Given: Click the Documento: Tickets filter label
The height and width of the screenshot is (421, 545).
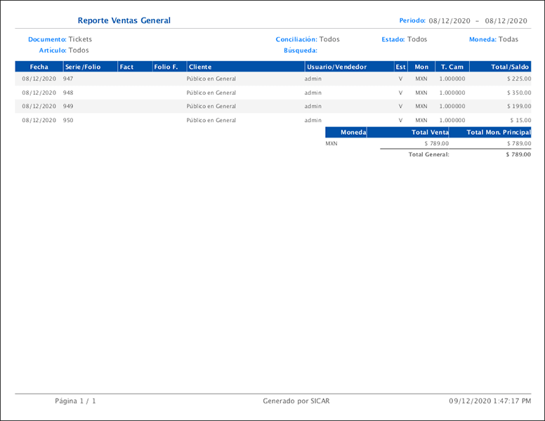Looking at the screenshot, I should [60, 39].
